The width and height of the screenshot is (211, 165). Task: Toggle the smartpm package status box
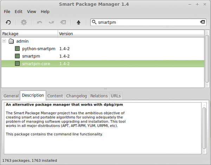pyautogui.click(x=17, y=56)
